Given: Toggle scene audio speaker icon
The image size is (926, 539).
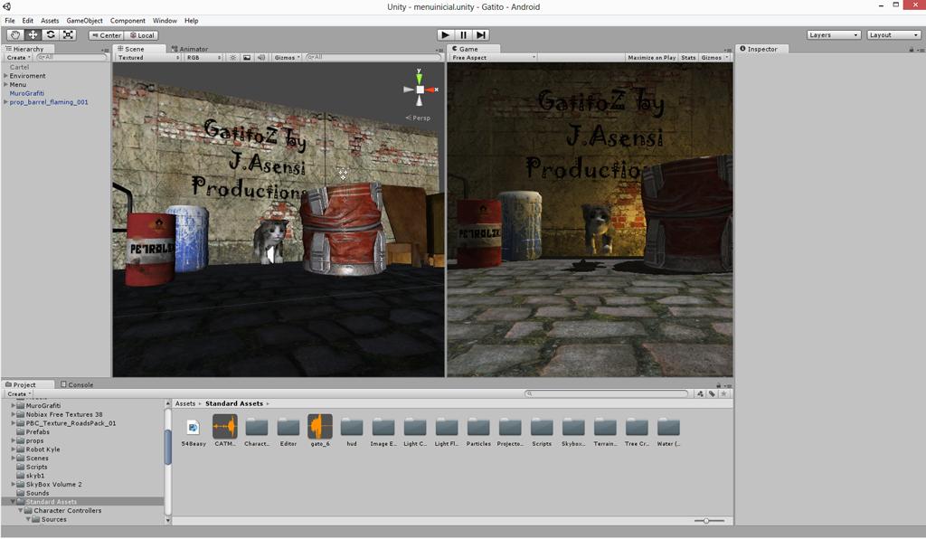Looking at the screenshot, I should tap(261, 57).
